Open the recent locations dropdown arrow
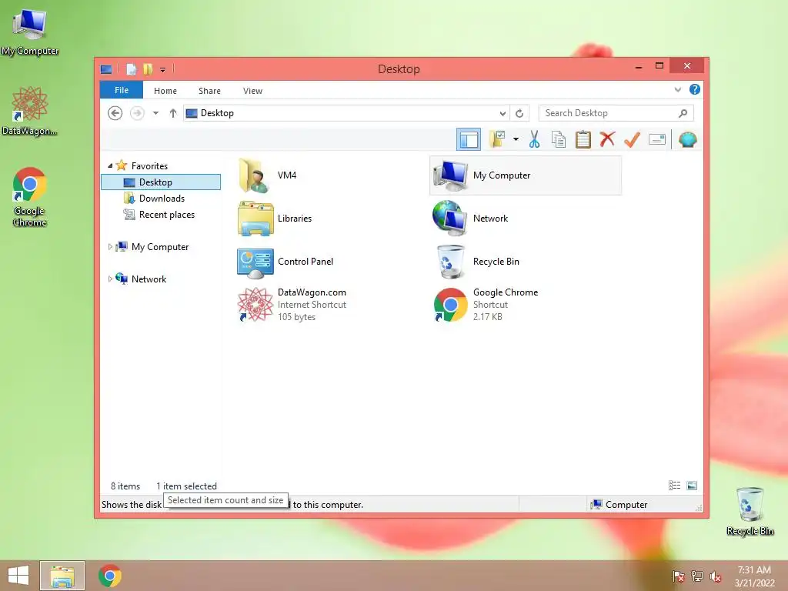Screen dimensions: 788x591 coord(155,113)
